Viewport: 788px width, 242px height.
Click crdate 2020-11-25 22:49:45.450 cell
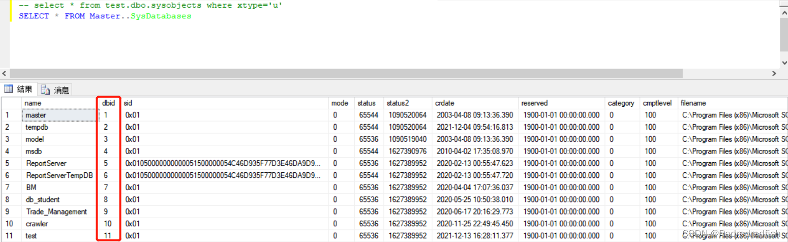475,224
